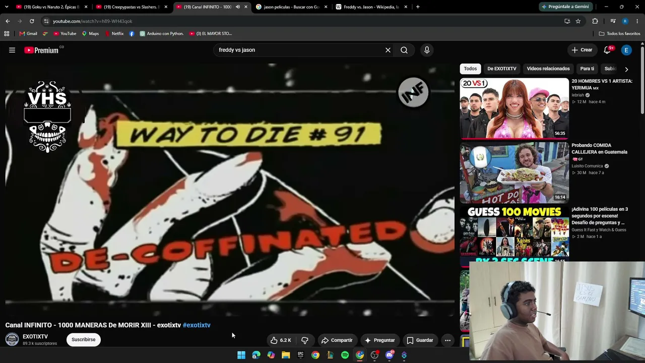
Task: View site information icon in address bar
Action: [x=46, y=21]
